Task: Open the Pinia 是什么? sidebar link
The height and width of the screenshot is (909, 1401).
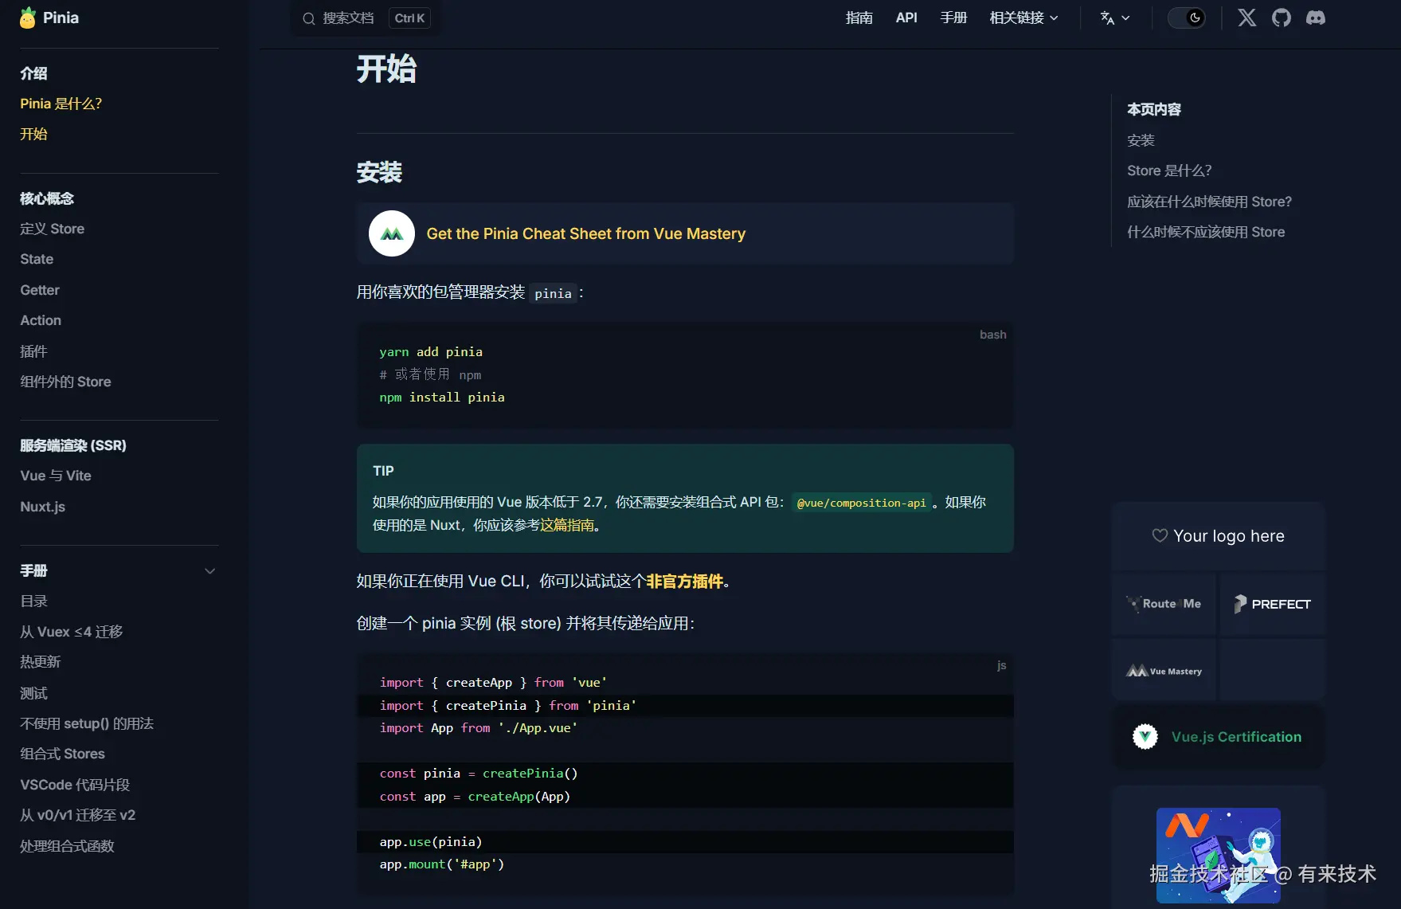Action: pos(61,104)
